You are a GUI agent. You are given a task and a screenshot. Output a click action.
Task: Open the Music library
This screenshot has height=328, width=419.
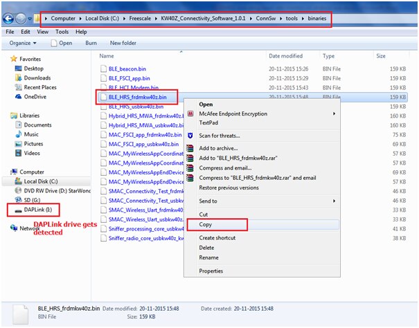[x=32, y=134]
